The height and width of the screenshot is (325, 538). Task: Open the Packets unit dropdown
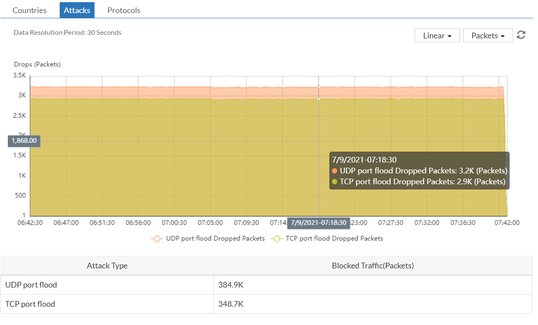pyautogui.click(x=488, y=36)
